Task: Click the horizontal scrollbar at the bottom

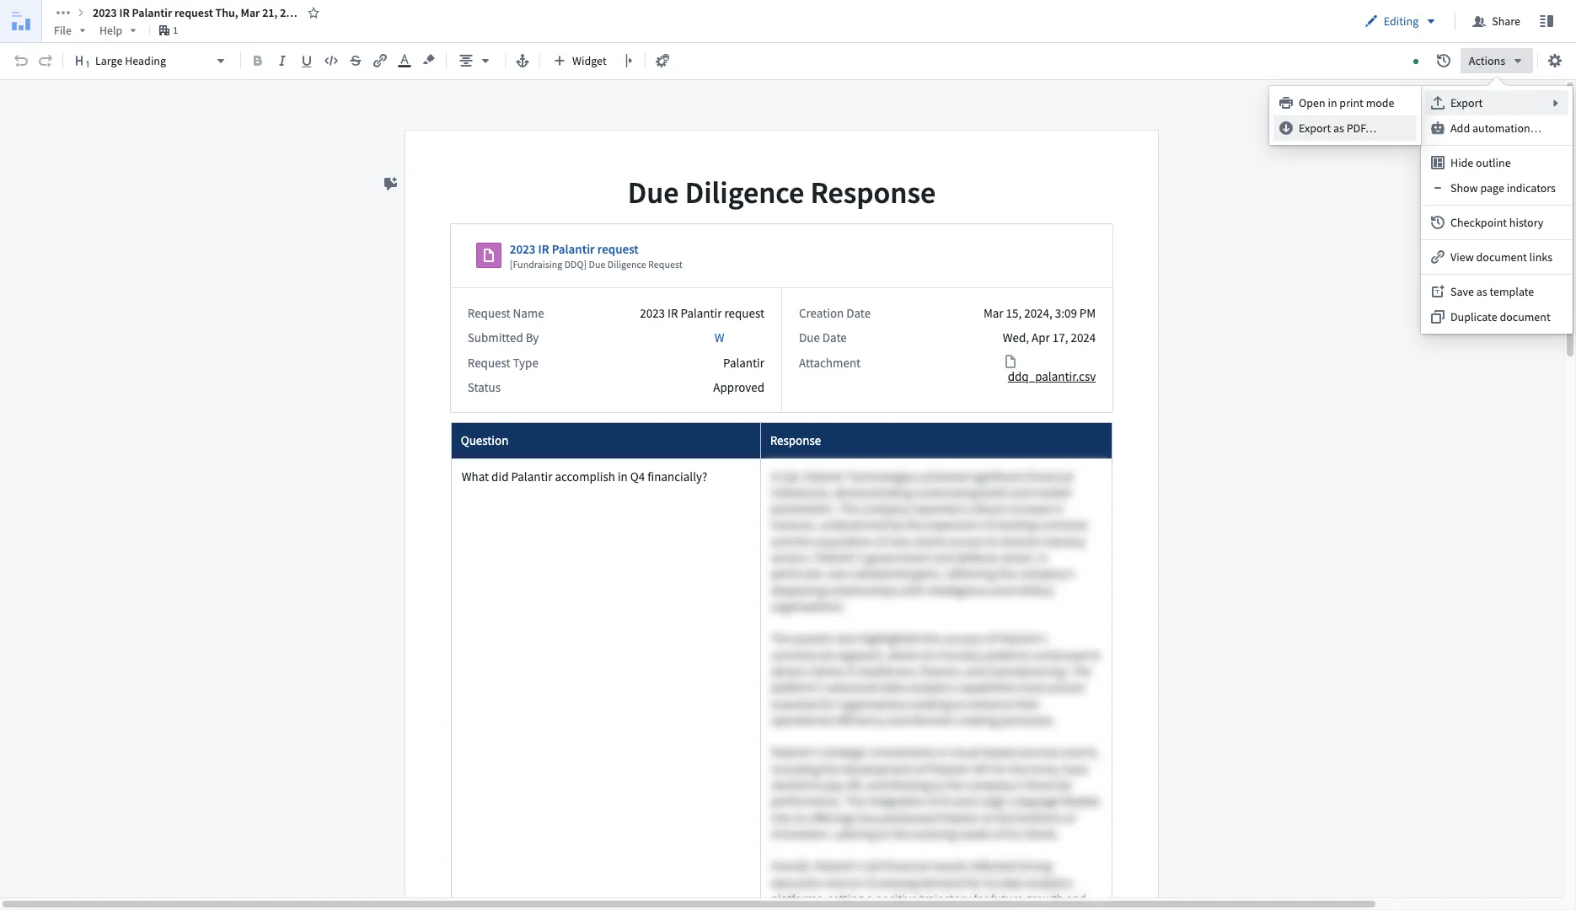Action: click(x=689, y=904)
